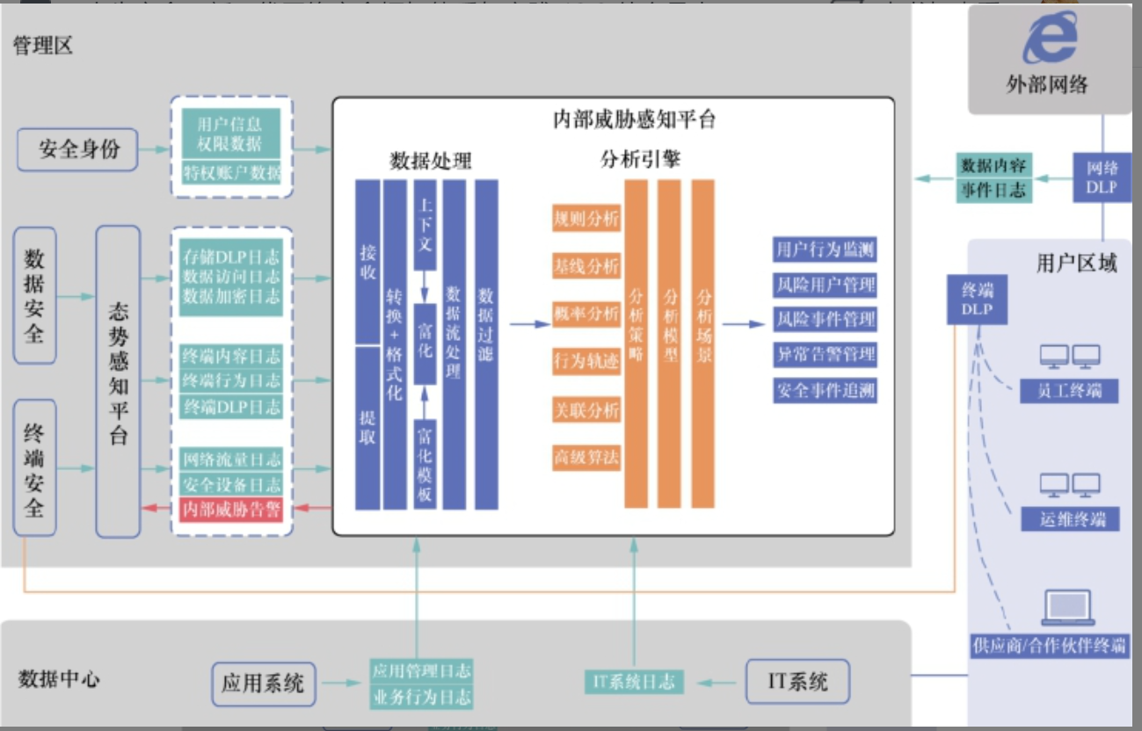Image resolution: width=1142 pixels, height=731 pixels.
Task: Click the 网络DLP box
Action: click(1102, 177)
